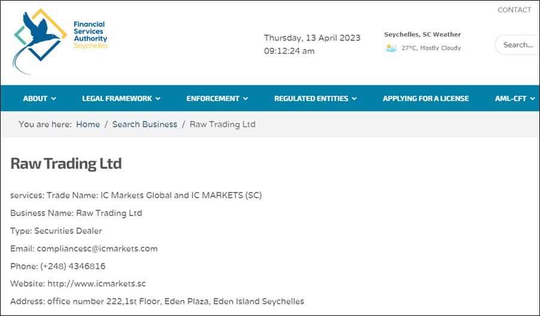Click the (+248) 4346816 phone number
This screenshot has width=540, height=316.
coord(72,266)
